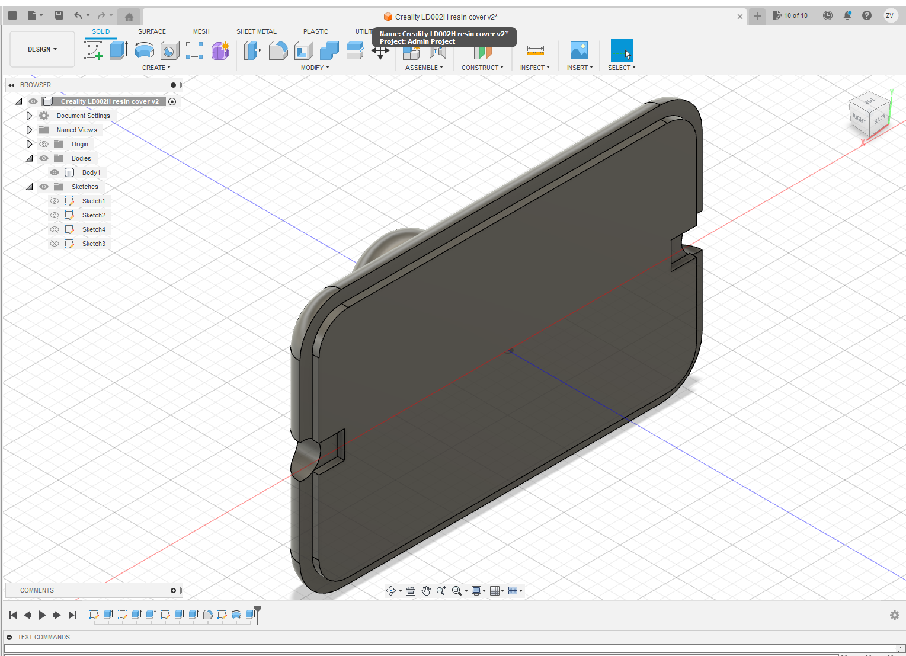Toggle Origin folder visibility eye
906x656 pixels.
pyautogui.click(x=44, y=144)
